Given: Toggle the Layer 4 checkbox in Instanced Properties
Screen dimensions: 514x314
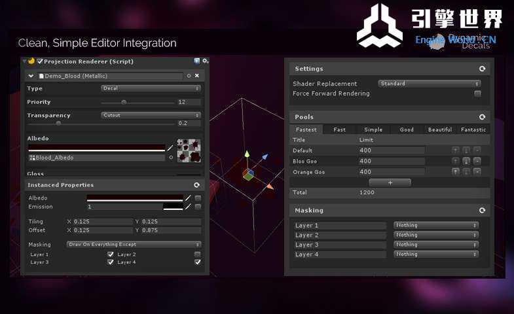Looking at the screenshot, I should 198,262.
